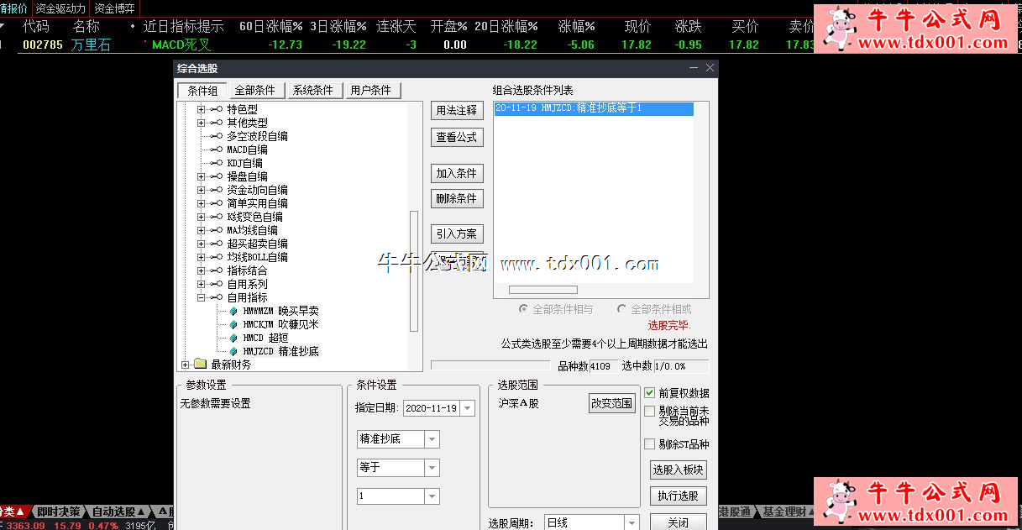Click the key icon beside 简单实用自编
This screenshot has height=530, width=1022.
(x=217, y=203)
